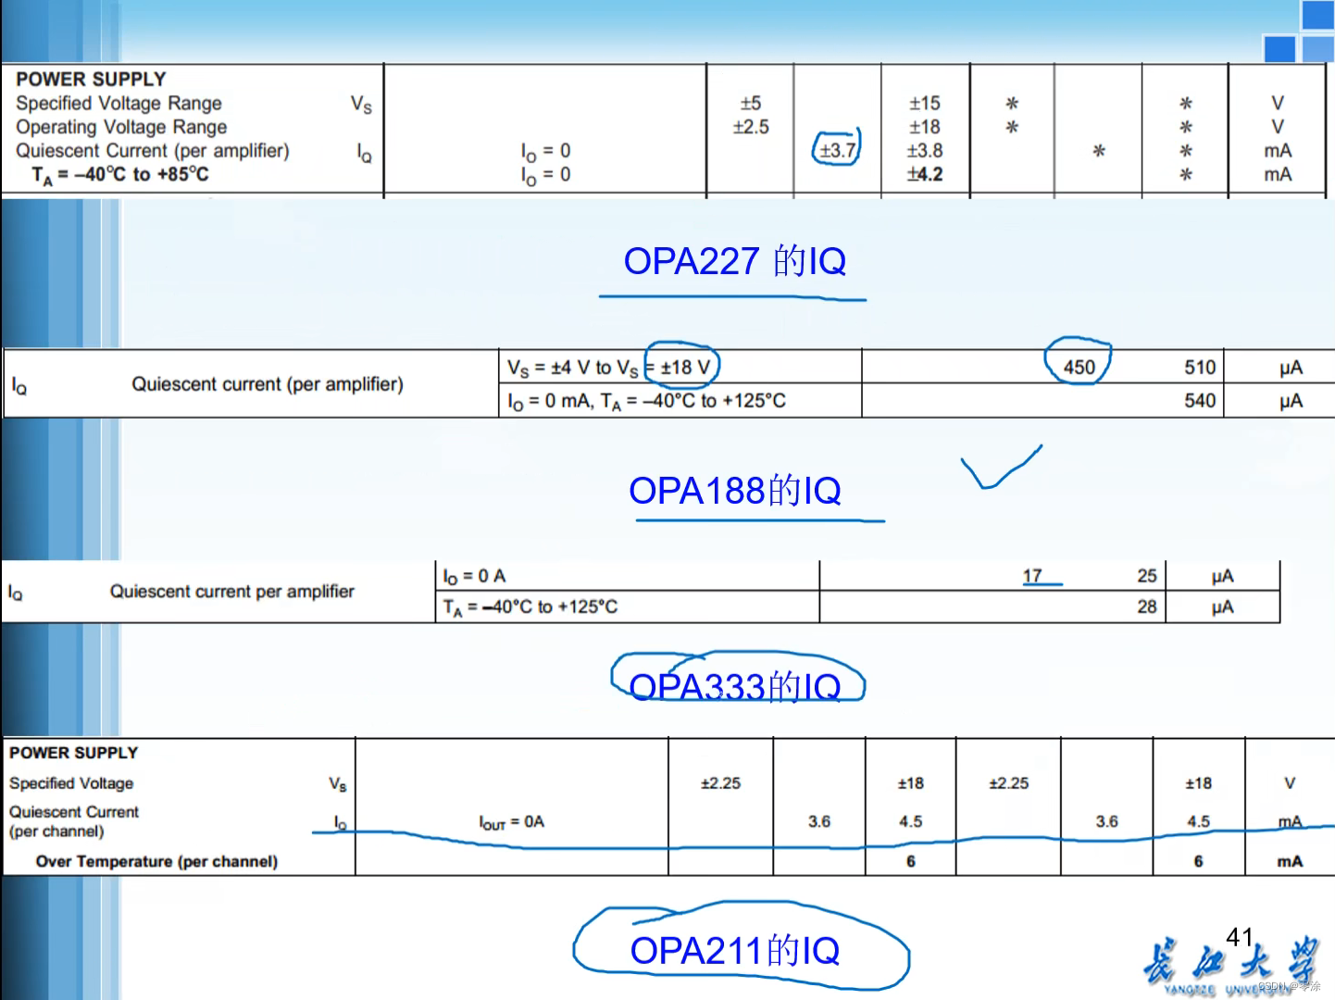
Task: Select the 25 maximum value
Action: click(1147, 576)
